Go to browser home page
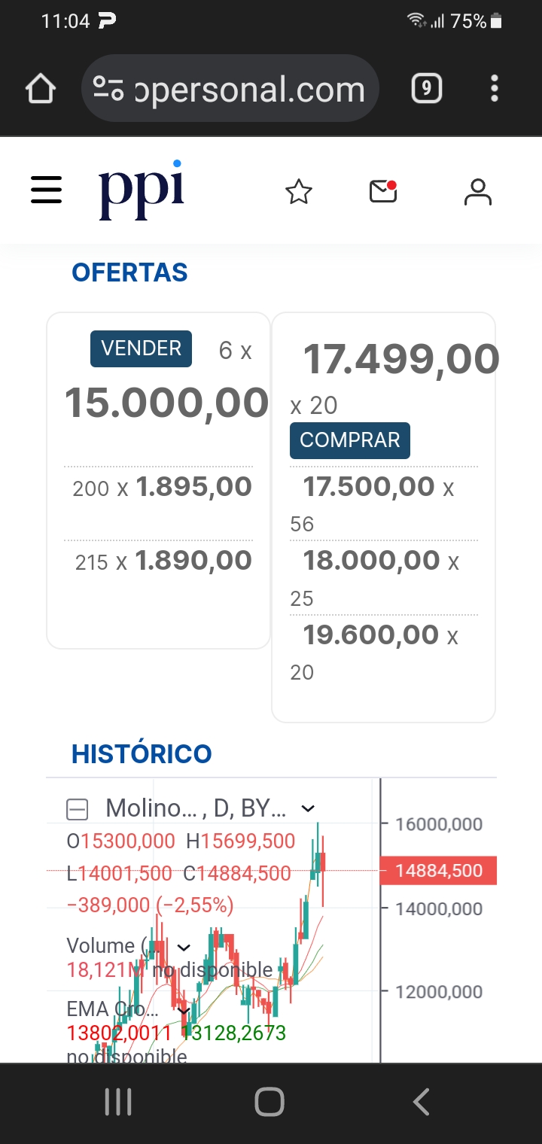 point(41,89)
